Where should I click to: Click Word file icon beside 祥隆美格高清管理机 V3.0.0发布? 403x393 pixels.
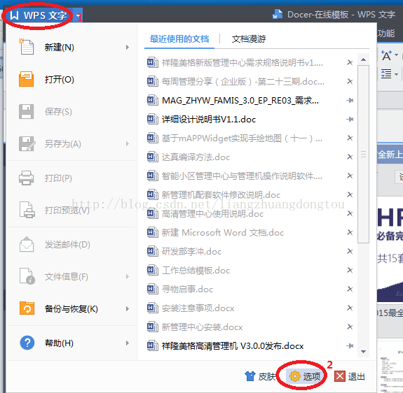[x=152, y=346]
